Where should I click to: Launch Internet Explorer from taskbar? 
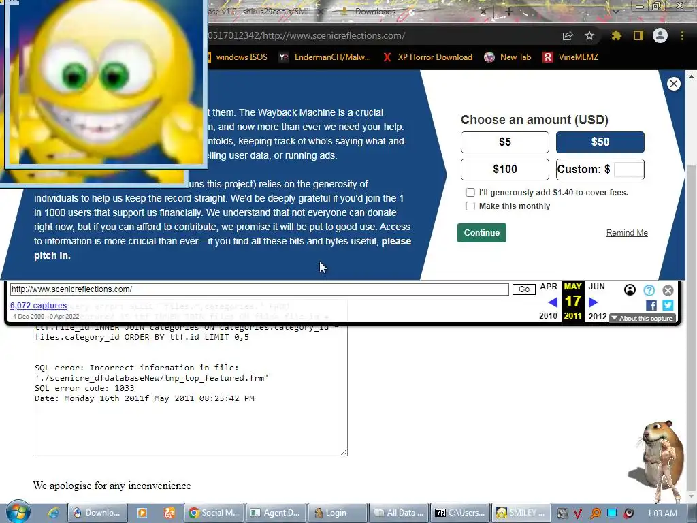tap(53, 513)
